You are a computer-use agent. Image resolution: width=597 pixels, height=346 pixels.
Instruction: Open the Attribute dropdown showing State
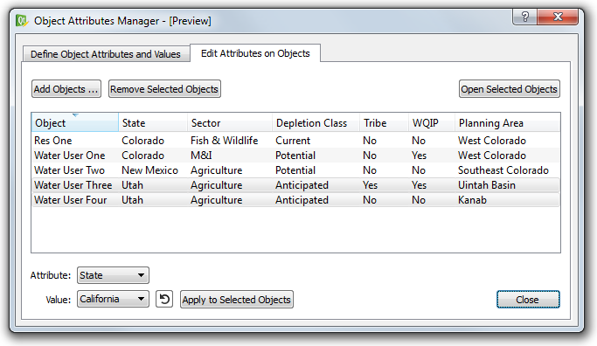(113, 275)
